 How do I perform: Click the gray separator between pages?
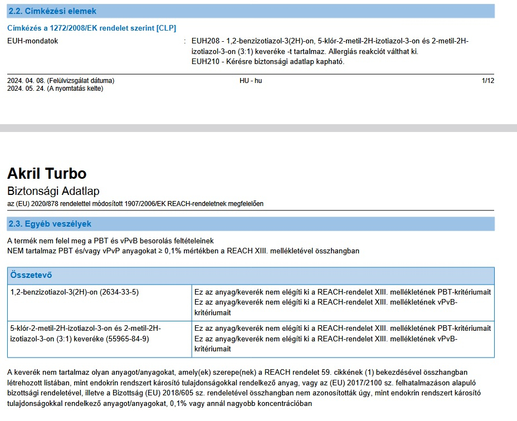click(x=258, y=128)
